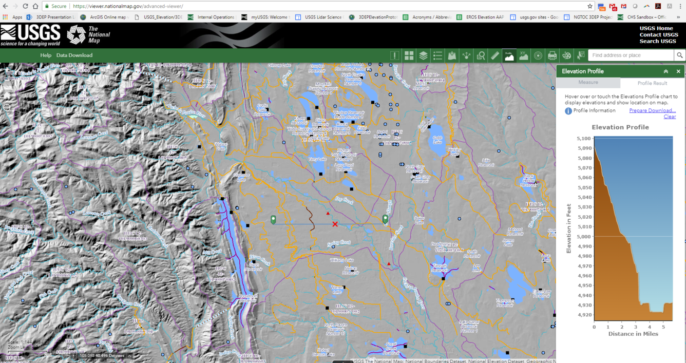Screen dimensions: 686x363
Task: Click the search magnifier button
Action: point(679,55)
